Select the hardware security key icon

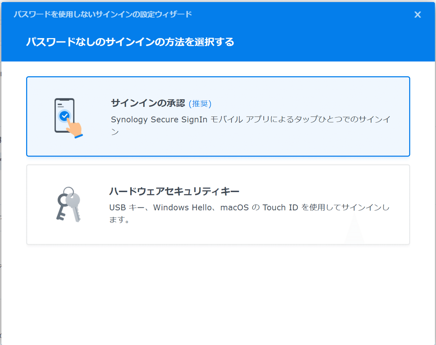[x=68, y=203]
